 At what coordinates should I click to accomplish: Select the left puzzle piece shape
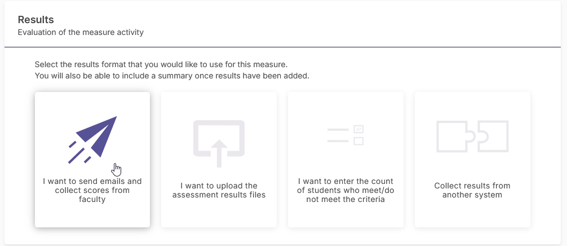(454, 137)
